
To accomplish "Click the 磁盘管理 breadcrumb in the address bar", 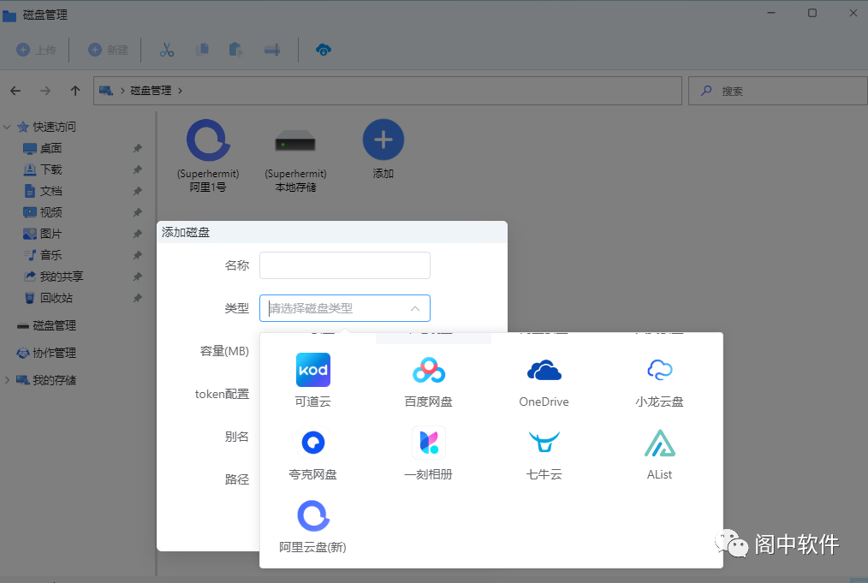I will coord(151,91).
